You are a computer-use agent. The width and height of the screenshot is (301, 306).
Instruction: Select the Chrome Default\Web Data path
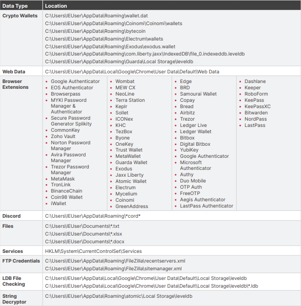(x=132, y=71)
